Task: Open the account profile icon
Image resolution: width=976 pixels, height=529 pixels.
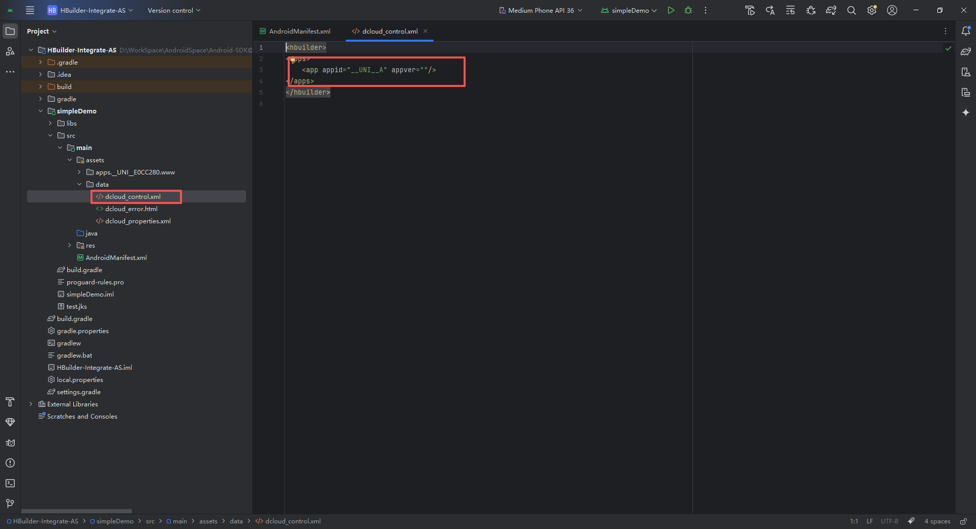Action: 892,10
